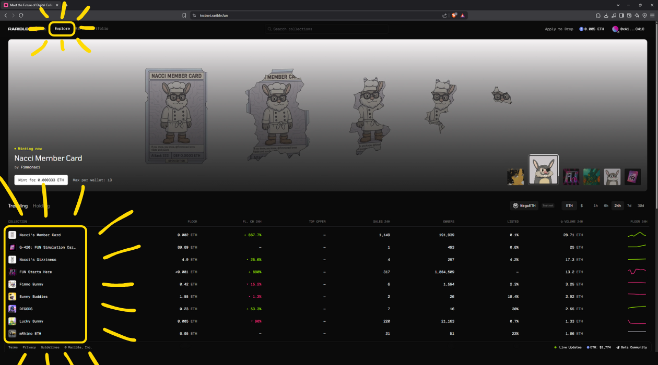Set time range to 7d

click(629, 206)
